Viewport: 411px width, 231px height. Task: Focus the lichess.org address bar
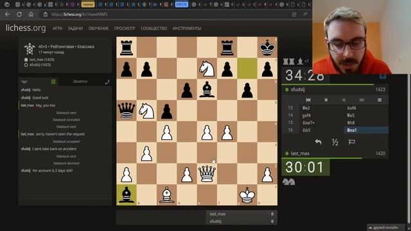pyautogui.click(x=168, y=14)
